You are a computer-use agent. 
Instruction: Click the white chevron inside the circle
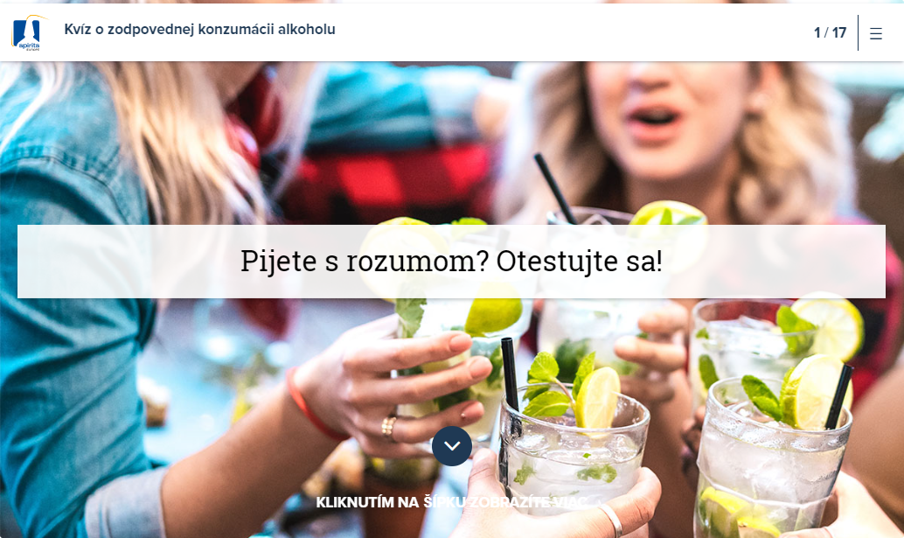click(452, 446)
